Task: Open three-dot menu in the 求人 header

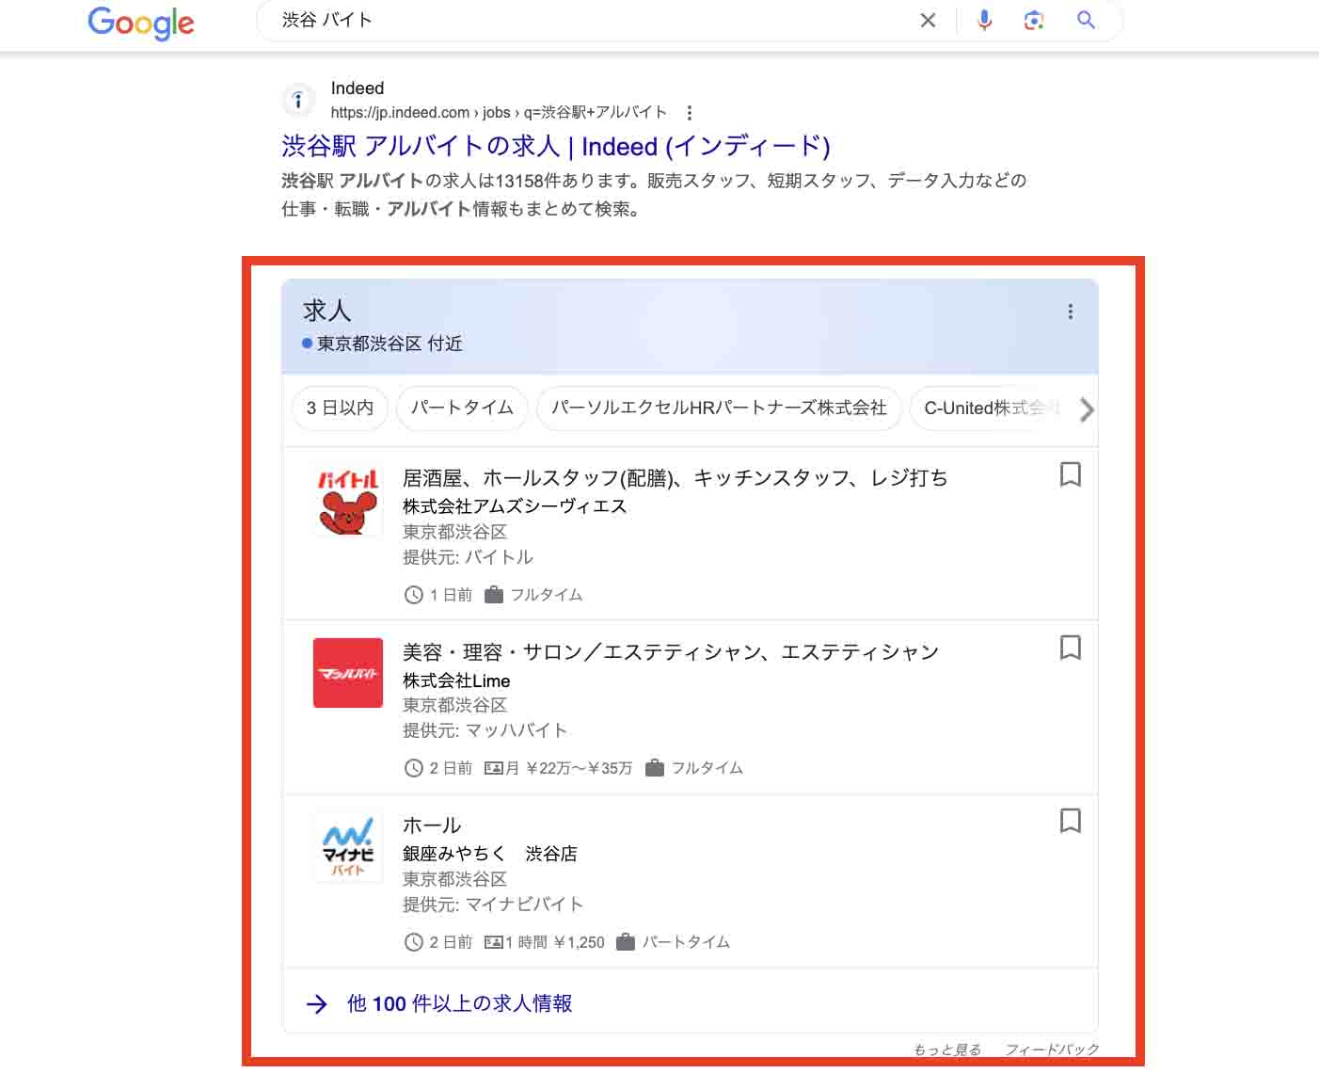Action: (x=1071, y=312)
